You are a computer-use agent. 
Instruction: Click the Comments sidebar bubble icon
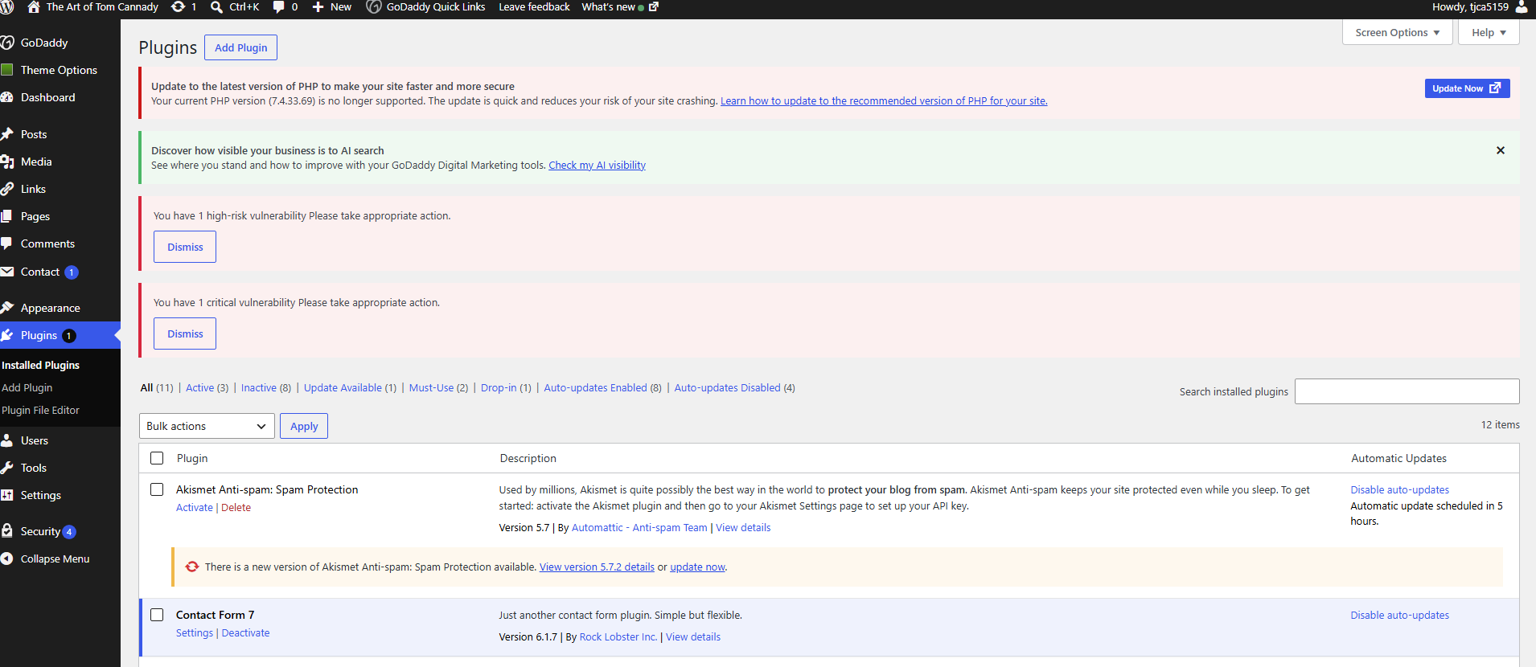[x=7, y=243]
